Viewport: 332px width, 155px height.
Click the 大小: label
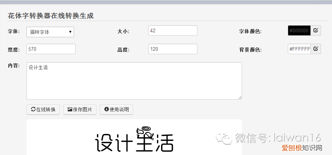coord(123,32)
